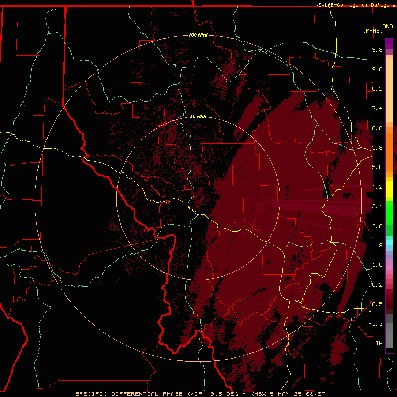Click the 2.6 value on the color scale
Screen dimensions: 397x397
[x=377, y=226]
